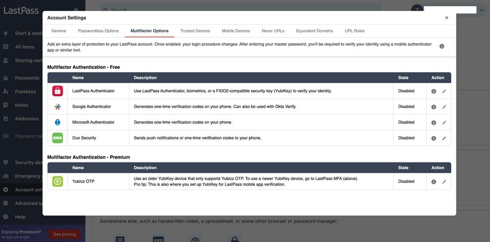Open All items in sidebar
Image resolution: width=490 pixels, height=242 pixels.
pos(25,46)
